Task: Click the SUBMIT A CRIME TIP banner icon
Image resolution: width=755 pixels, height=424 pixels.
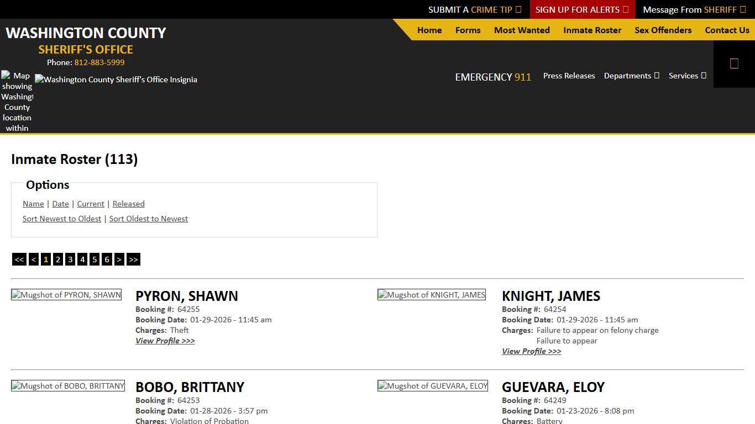Action: point(518,9)
